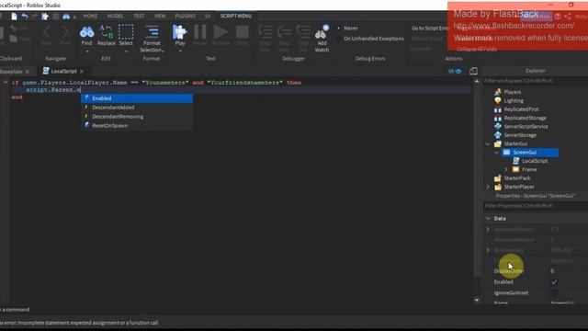Screen dimensions: 588x331
Task: Expand the StarterPlayer tree node
Action: tap(488, 187)
